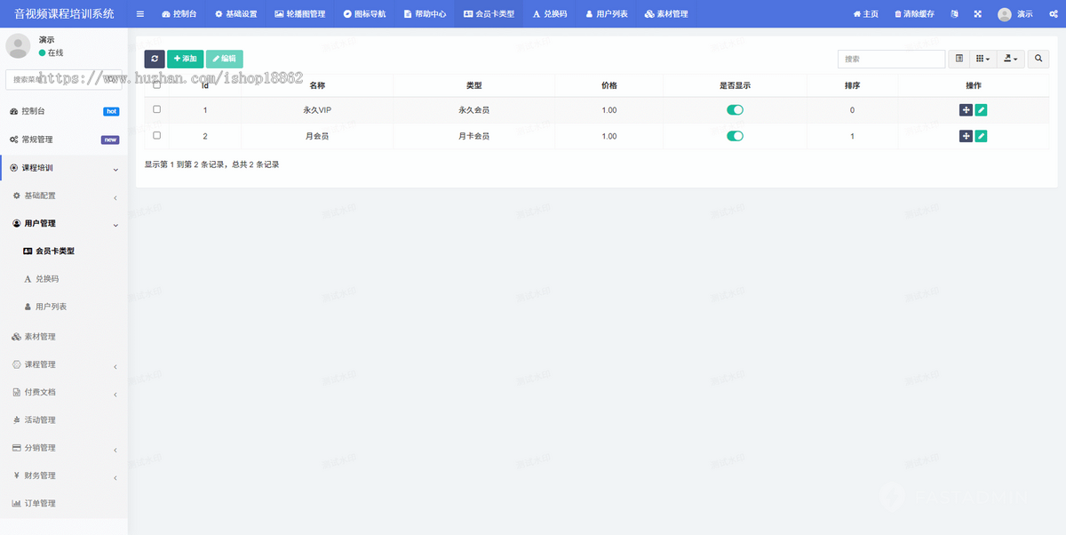Open 用户列表 from the top menu bar
This screenshot has height=535, width=1066.
click(609, 13)
